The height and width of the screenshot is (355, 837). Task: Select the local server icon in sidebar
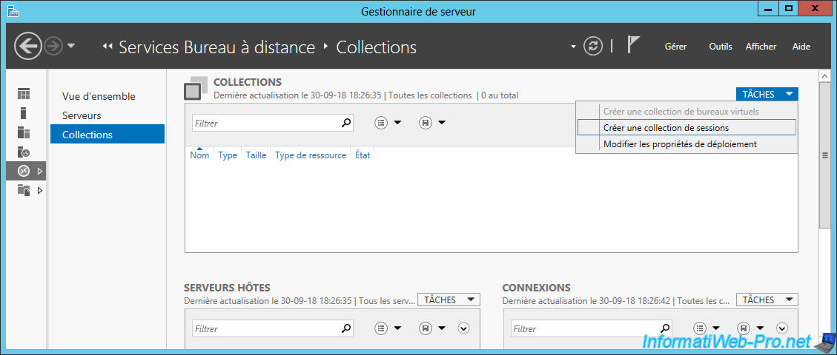24,113
